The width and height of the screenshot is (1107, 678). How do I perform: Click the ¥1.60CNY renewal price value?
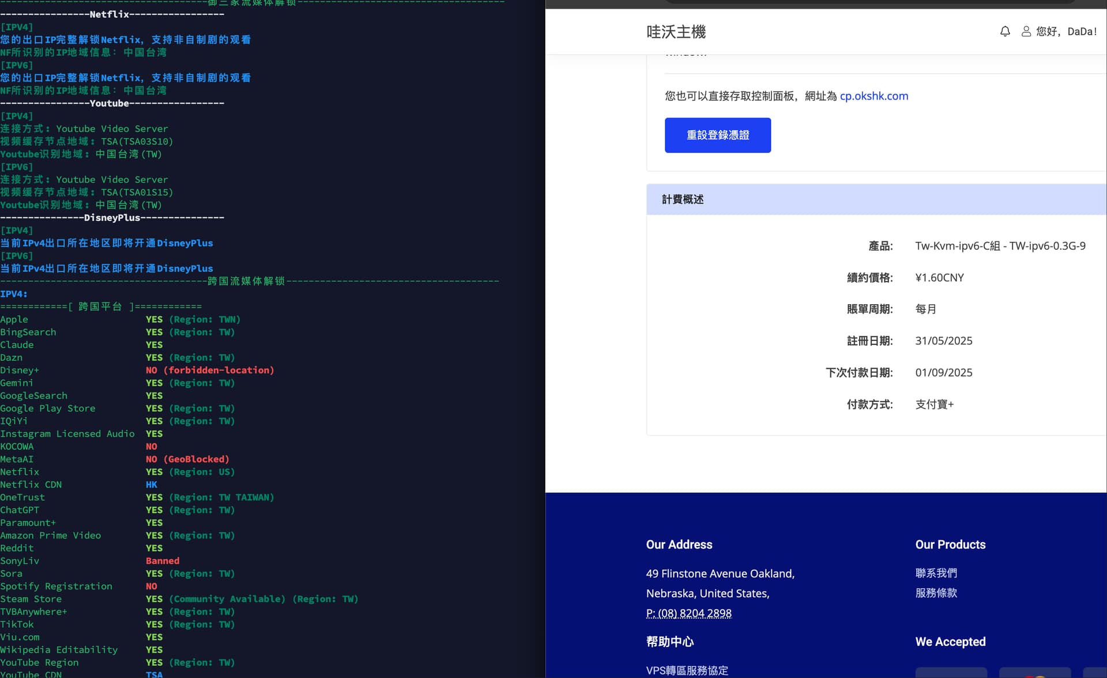pos(939,278)
